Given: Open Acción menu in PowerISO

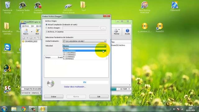Looking at the screenshot, I should [x=39, y=26].
